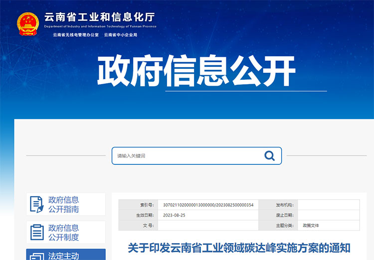Viewport: 374px width, 260px height.
Task: Select 政府信息公开制度 sidebar menu text
Action: (63, 232)
